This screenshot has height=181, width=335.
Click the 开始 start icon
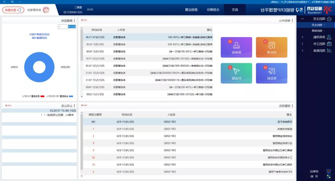pos(329,177)
